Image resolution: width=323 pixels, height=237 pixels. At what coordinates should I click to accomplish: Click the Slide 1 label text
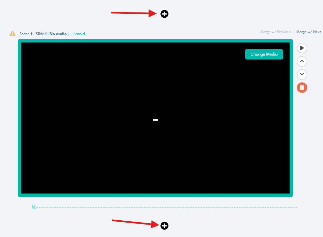pyautogui.click(x=41, y=34)
